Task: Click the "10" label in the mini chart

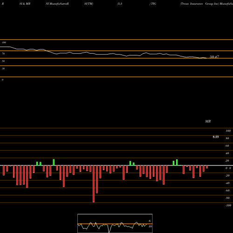Action: tap(150, 226)
